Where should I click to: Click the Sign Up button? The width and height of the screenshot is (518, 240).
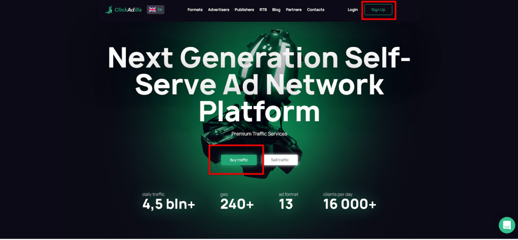[x=378, y=10]
